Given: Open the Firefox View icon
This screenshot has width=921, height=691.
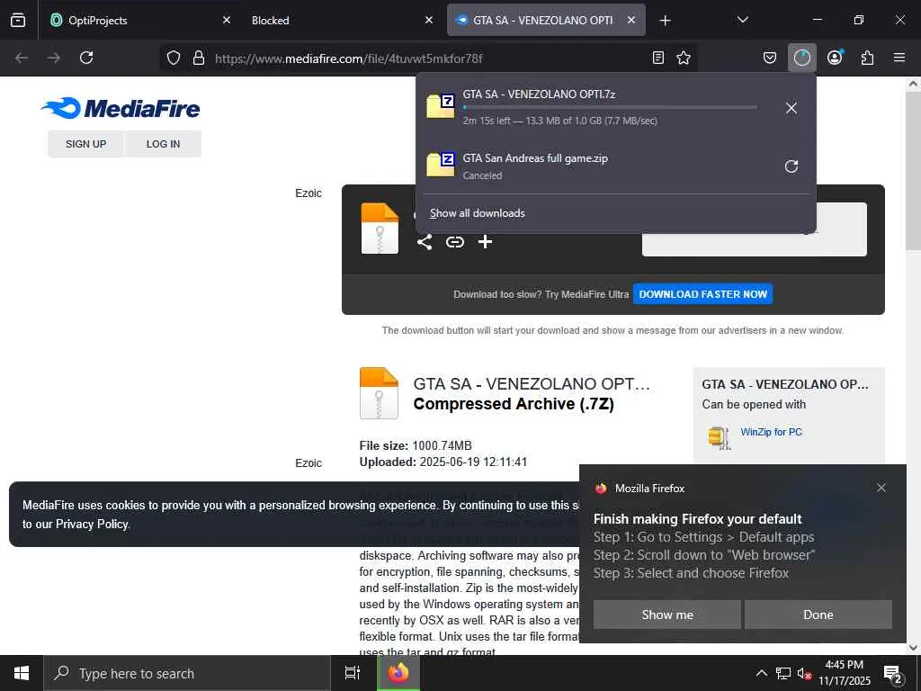Looking at the screenshot, I should coord(18,20).
